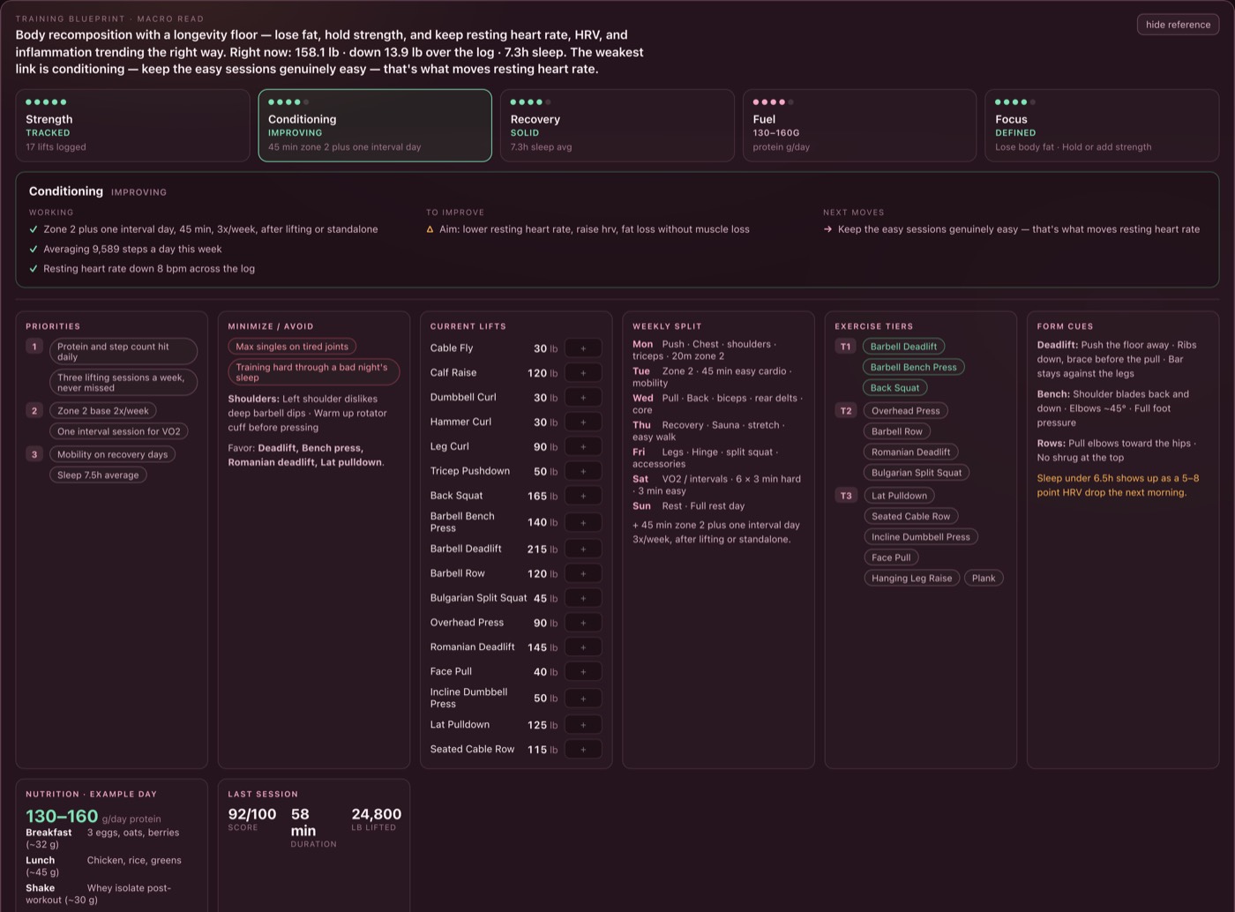The image size is (1235, 912).
Task: Click the plus button for Face Pull
Action: [x=583, y=672]
